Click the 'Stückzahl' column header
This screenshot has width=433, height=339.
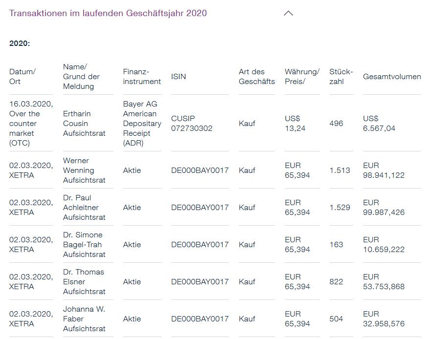click(341, 77)
